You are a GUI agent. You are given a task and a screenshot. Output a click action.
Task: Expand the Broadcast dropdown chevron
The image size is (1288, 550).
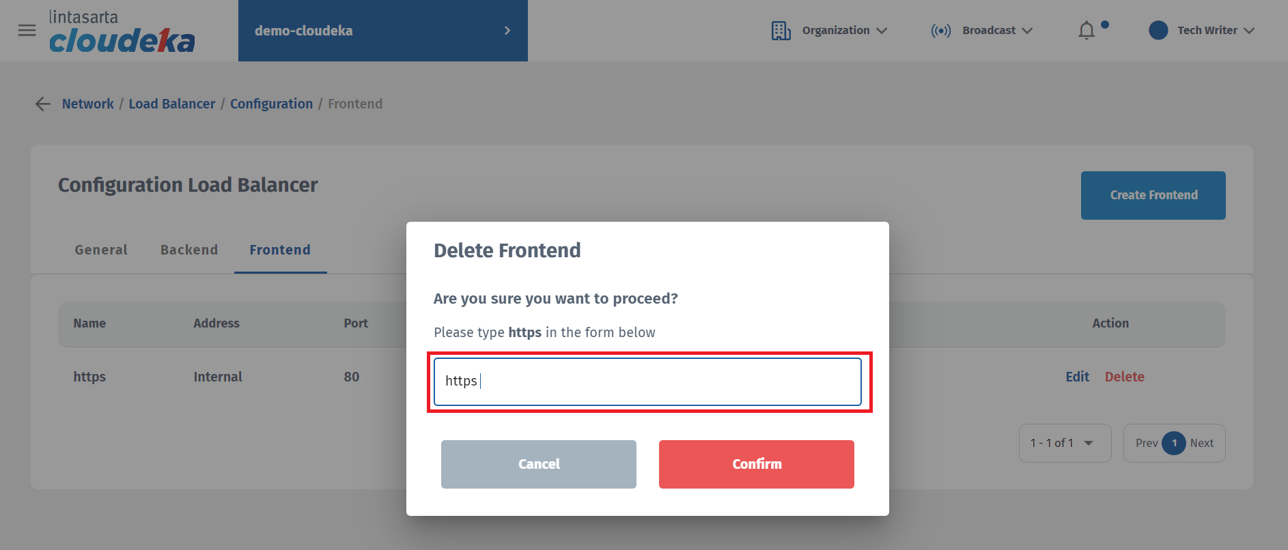1027,31
